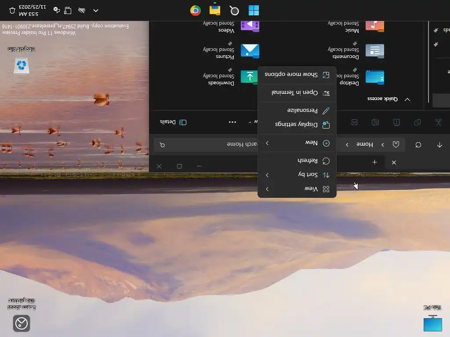Choose Personalize in context menu

[297, 110]
